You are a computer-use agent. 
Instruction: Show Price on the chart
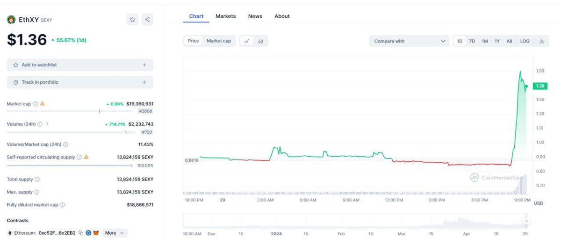pos(194,41)
